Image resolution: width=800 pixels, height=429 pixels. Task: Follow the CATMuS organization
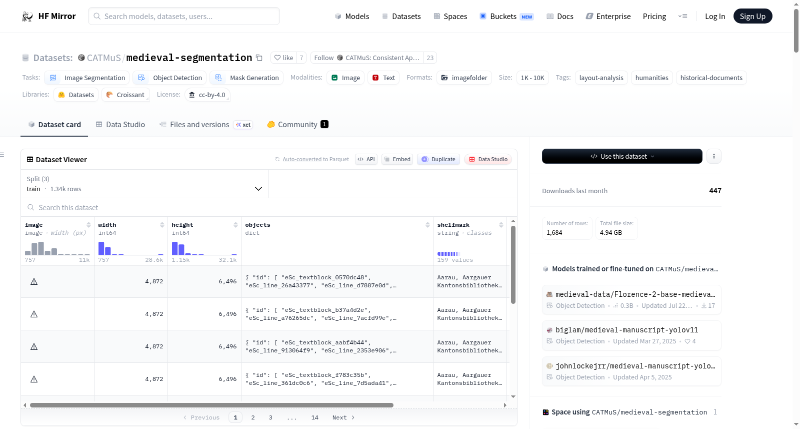pos(367,58)
